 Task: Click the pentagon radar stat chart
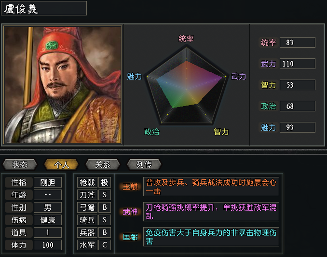coord(186,83)
